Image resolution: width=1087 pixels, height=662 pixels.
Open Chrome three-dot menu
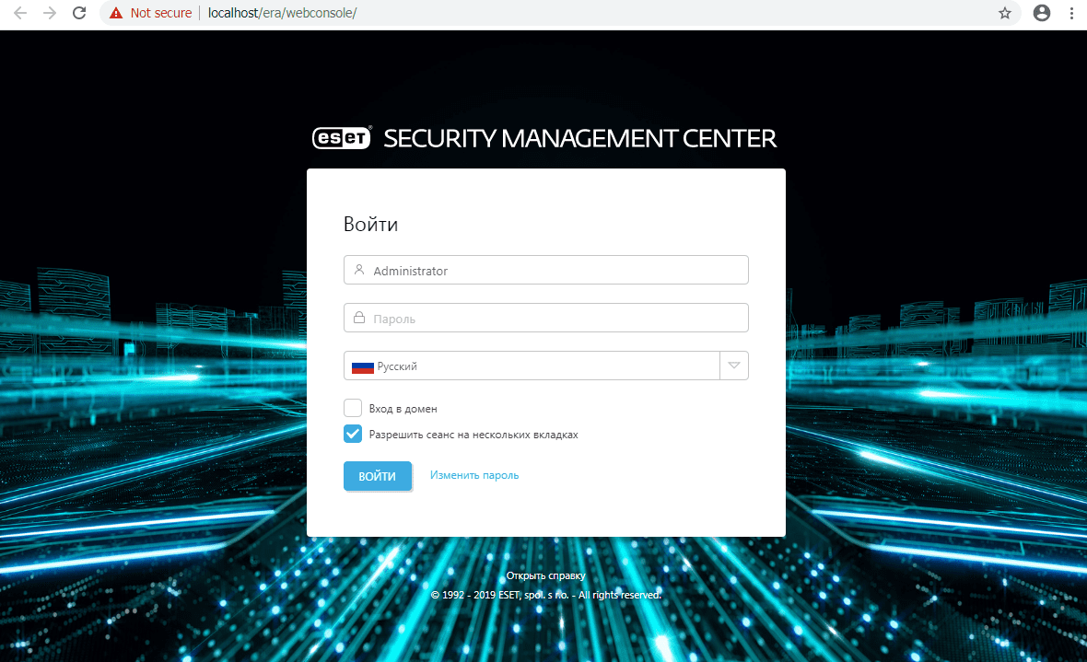[x=1071, y=13]
